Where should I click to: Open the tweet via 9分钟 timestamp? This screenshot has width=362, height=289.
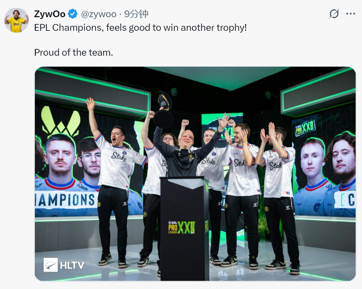[136, 14]
